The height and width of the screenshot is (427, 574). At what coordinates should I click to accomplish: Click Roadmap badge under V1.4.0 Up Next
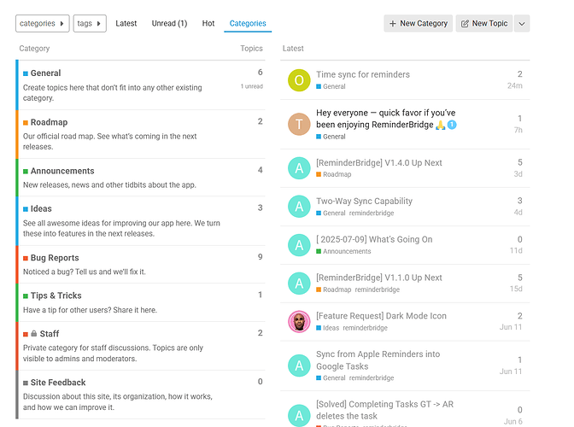coord(333,174)
